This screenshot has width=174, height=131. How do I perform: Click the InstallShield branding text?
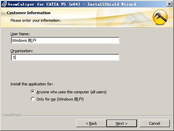point(12,115)
